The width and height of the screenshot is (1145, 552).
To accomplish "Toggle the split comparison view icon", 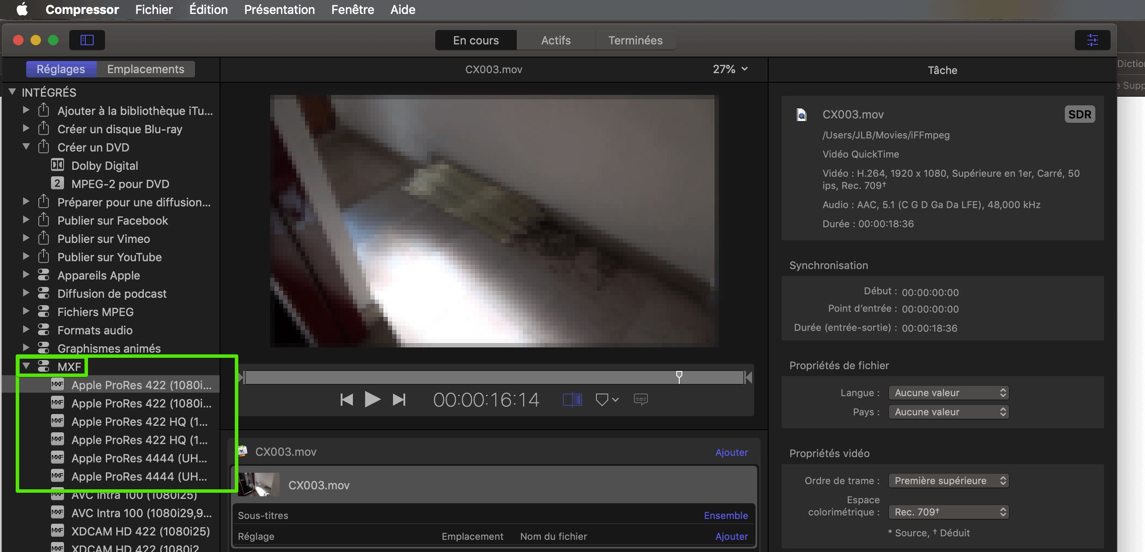I will pos(572,399).
